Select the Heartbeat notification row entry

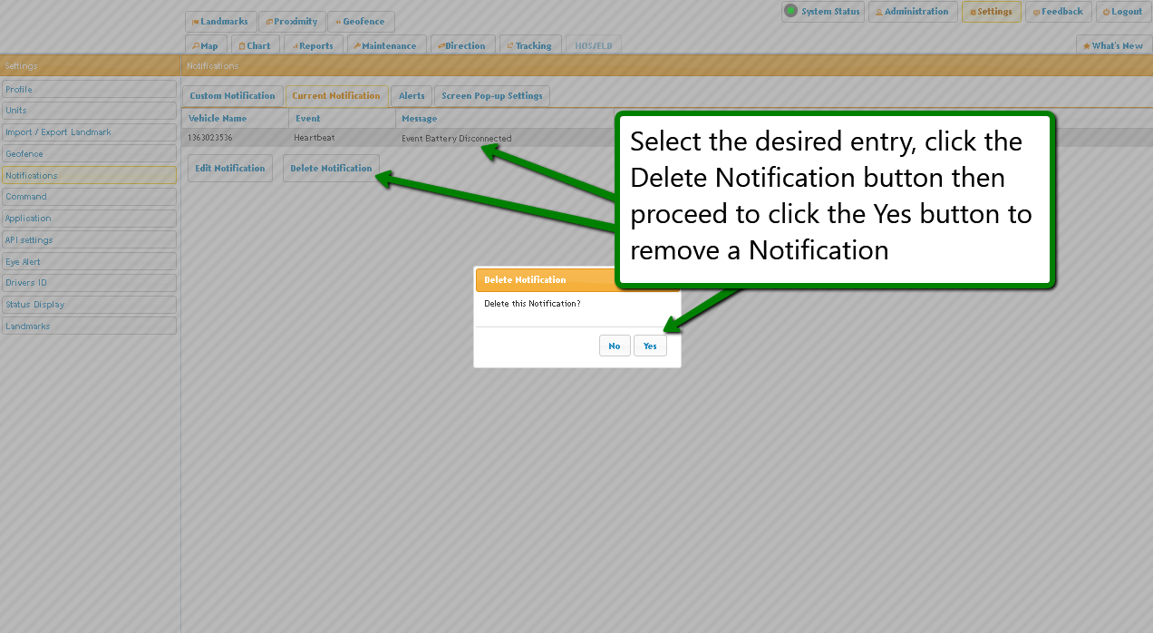pos(314,138)
